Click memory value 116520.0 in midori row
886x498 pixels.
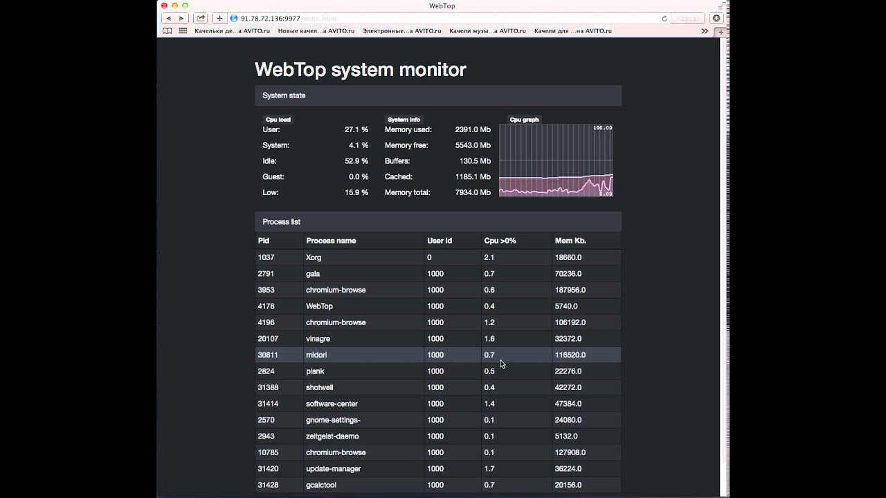(570, 355)
